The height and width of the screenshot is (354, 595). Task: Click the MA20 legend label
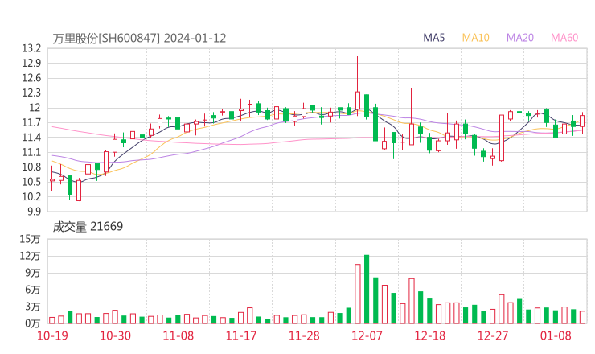(x=520, y=38)
